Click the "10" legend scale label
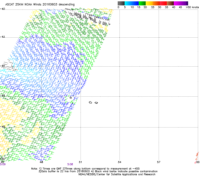The height and width of the screenshot is (176, 200). (132, 7)
